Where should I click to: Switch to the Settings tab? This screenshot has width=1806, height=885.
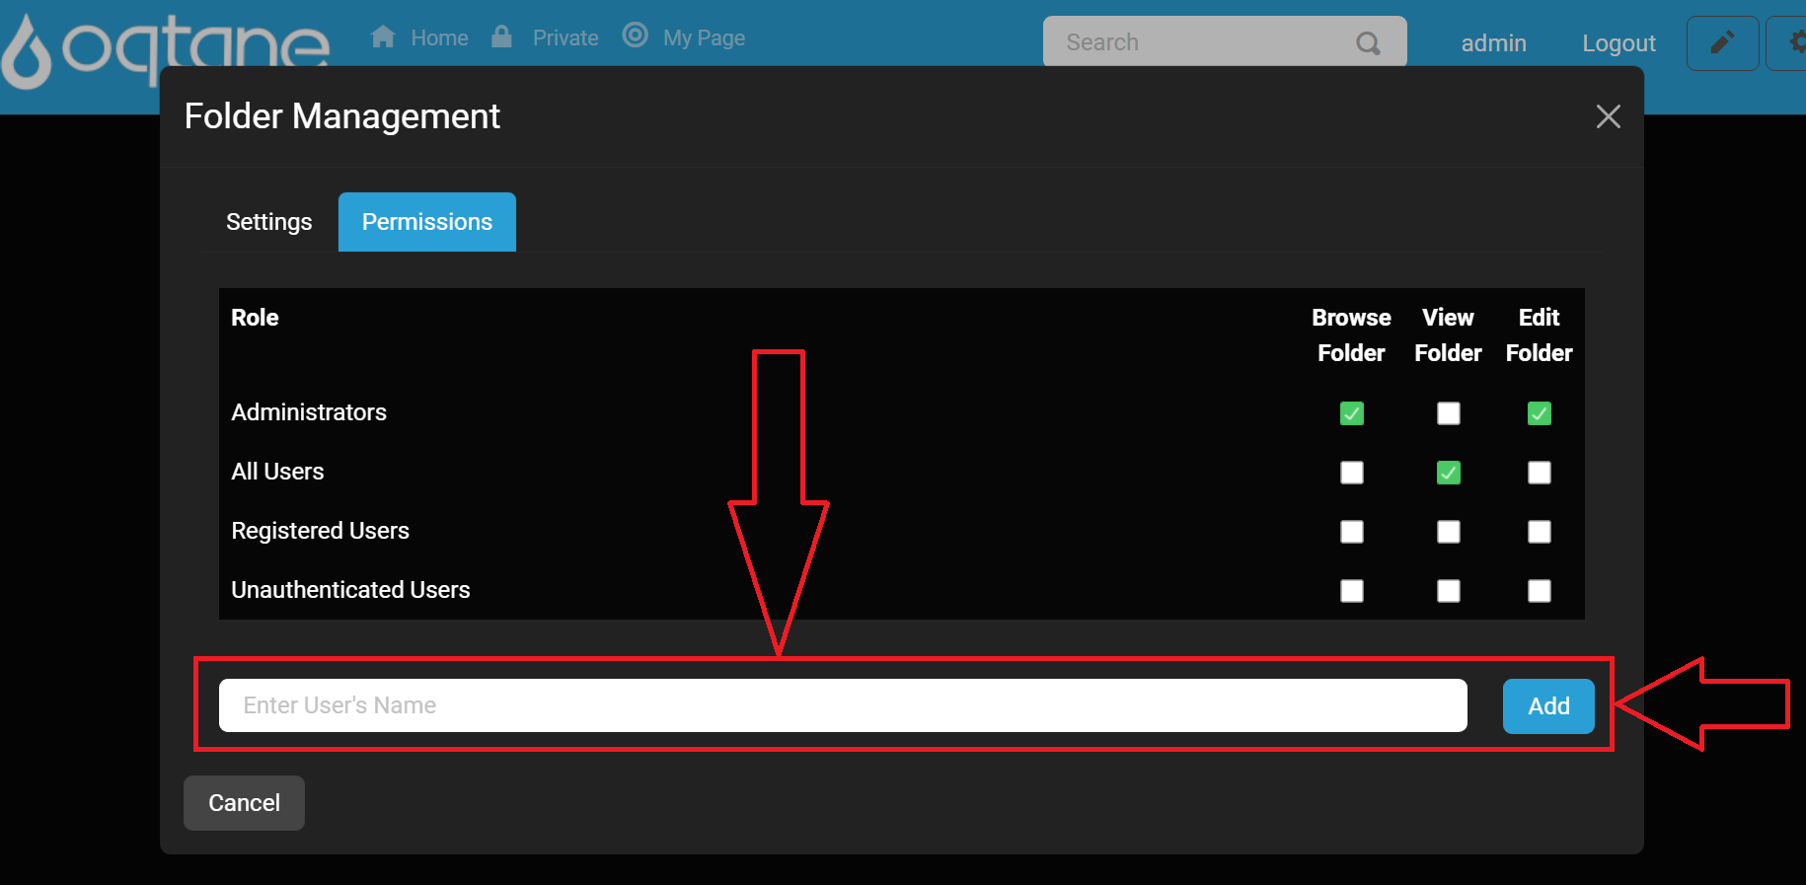[x=268, y=222]
